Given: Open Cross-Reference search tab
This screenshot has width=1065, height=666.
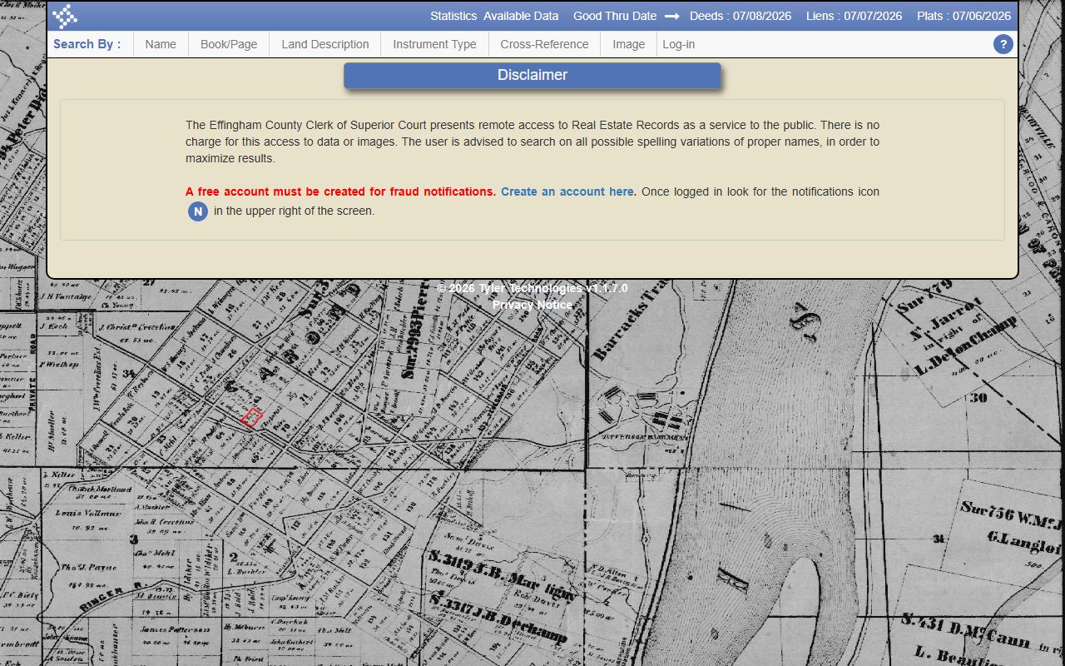Looking at the screenshot, I should [544, 44].
